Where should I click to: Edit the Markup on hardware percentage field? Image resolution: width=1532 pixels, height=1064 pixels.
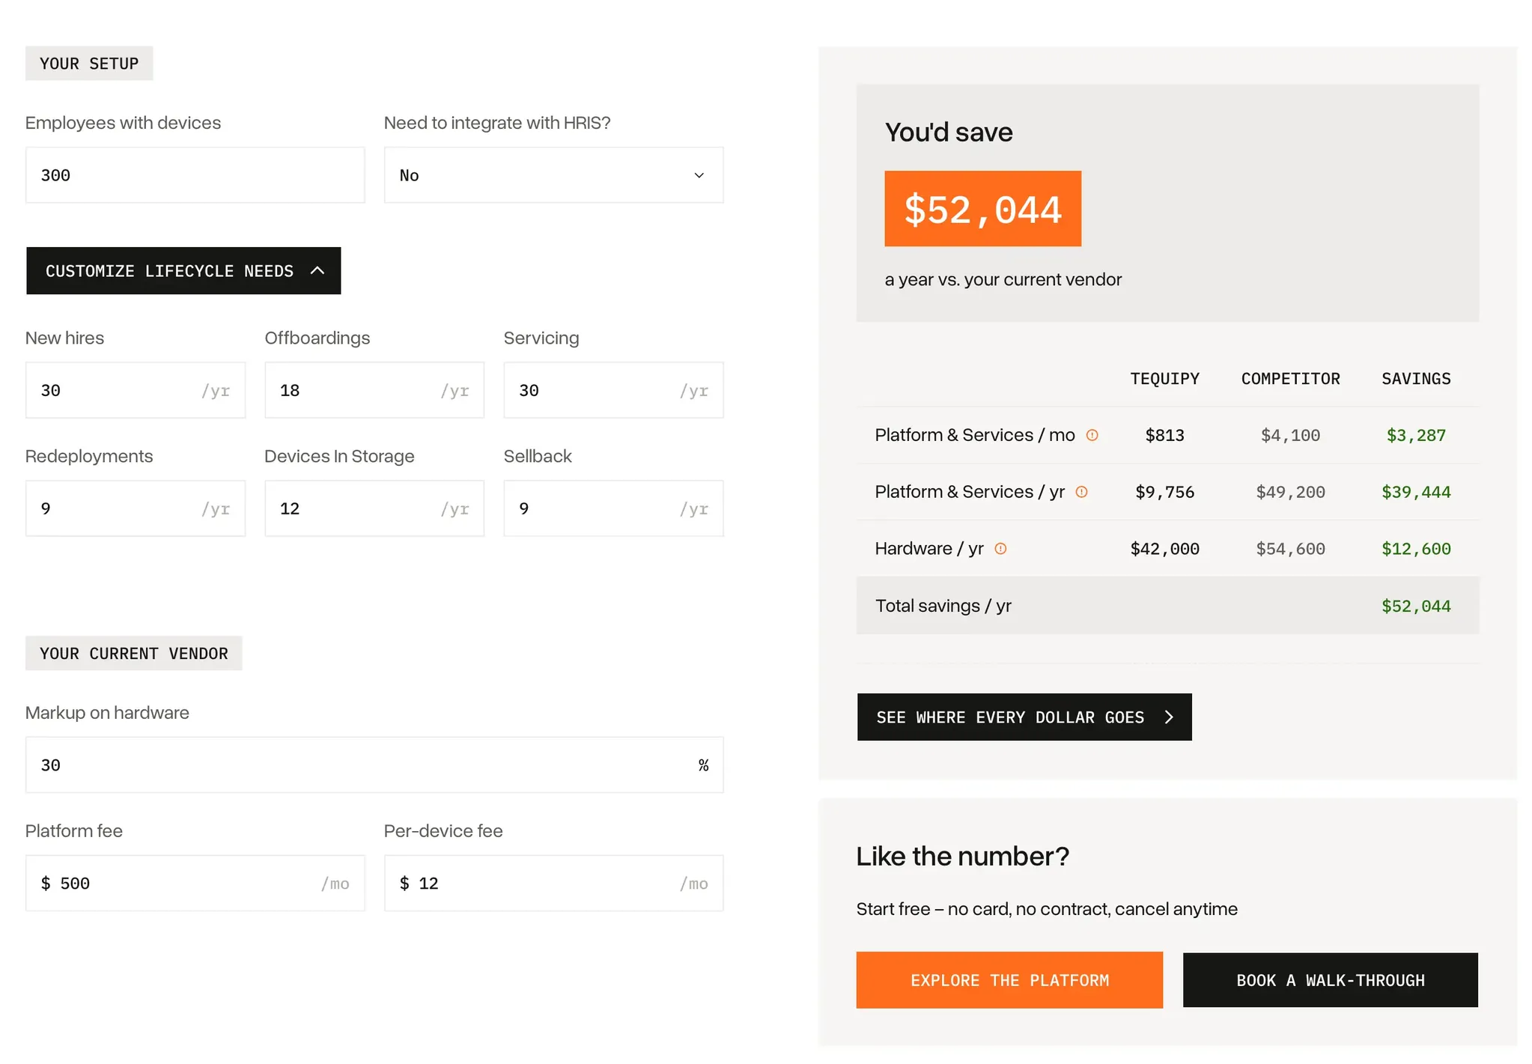(x=374, y=764)
